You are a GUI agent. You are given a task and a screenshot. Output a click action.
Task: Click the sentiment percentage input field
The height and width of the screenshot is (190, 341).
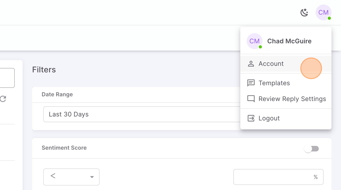[x=278, y=177]
